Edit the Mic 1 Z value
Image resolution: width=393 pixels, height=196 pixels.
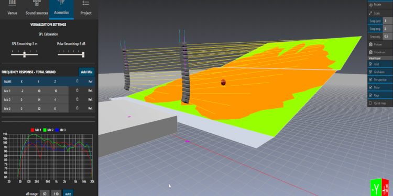coord(56,91)
